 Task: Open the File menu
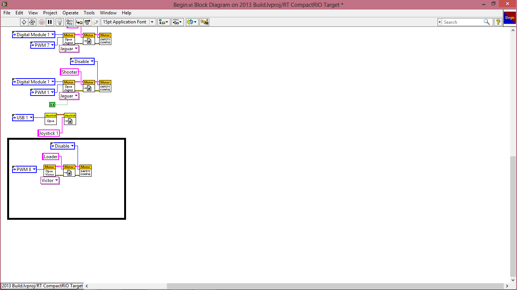(x=7, y=13)
